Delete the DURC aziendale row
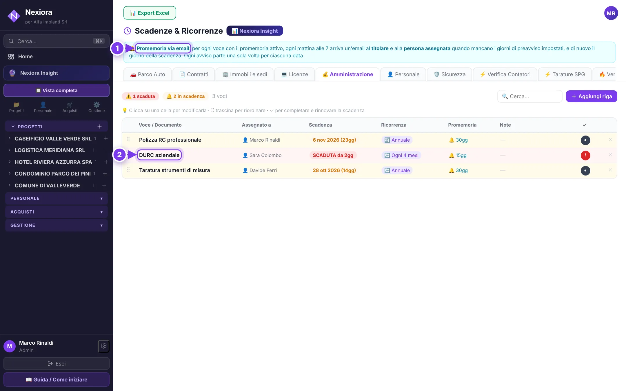 pyautogui.click(x=610, y=155)
